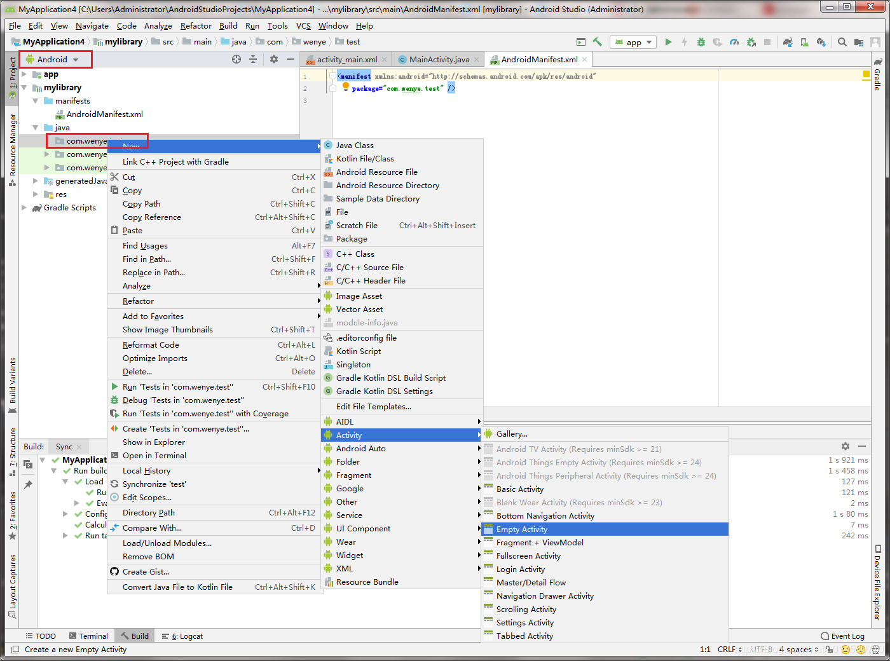Toggle the Favorites side panel
890x661 pixels.
12,516
